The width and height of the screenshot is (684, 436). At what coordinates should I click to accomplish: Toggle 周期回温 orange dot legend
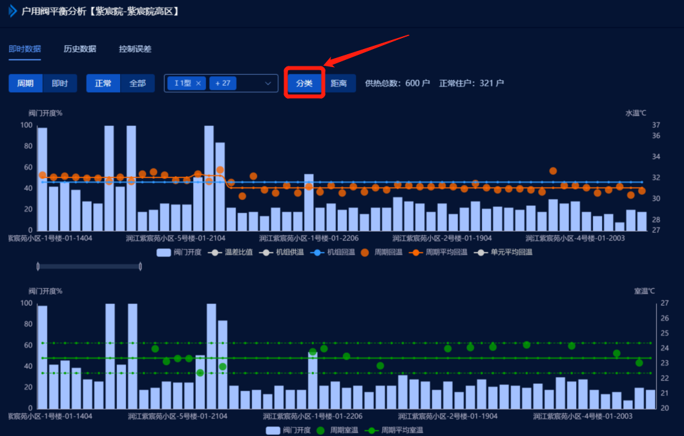(365, 252)
